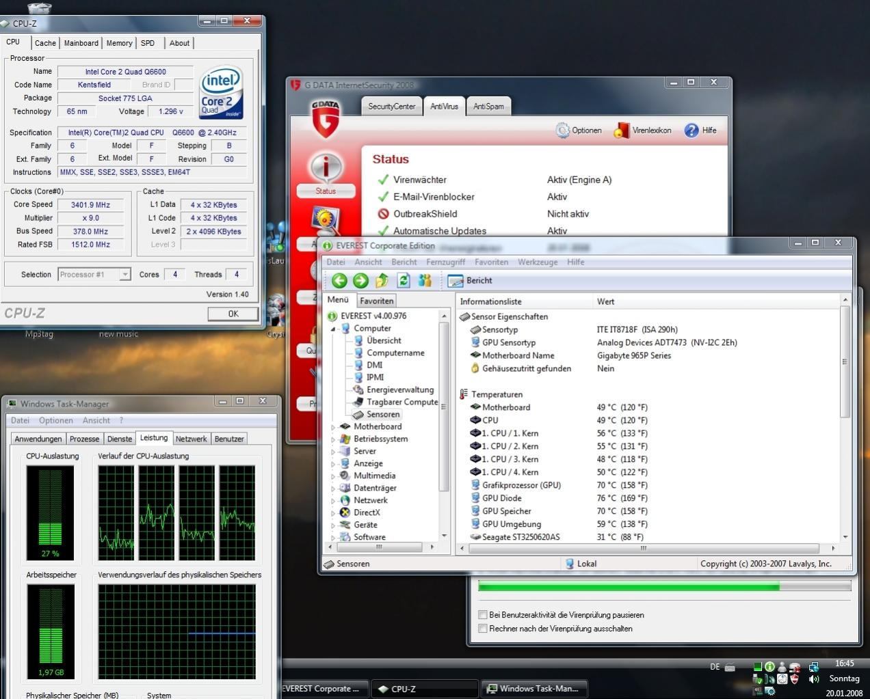
Task: Select DirectX in EVEREST tree
Action: pos(367,513)
